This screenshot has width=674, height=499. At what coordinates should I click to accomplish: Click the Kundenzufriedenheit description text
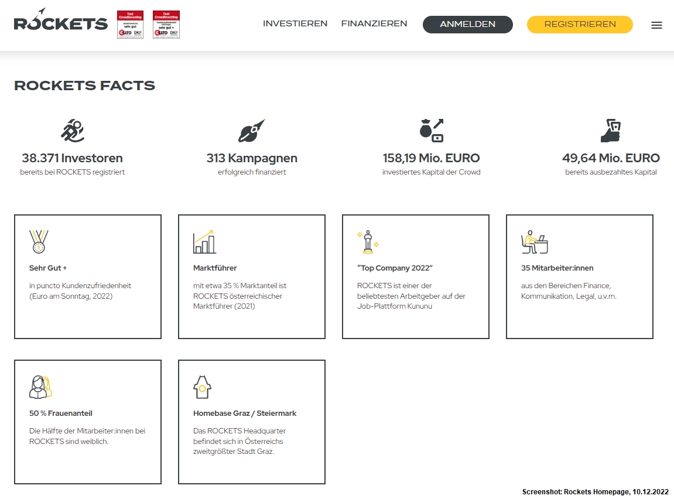[x=80, y=291]
